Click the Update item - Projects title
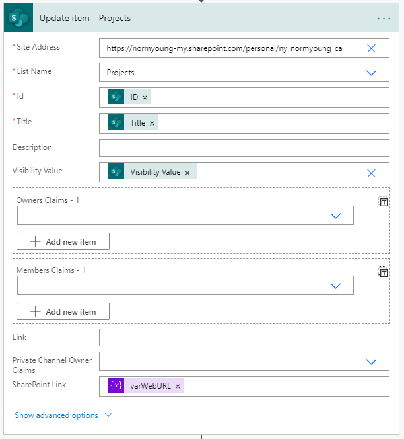The height and width of the screenshot is (439, 404). point(85,19)
